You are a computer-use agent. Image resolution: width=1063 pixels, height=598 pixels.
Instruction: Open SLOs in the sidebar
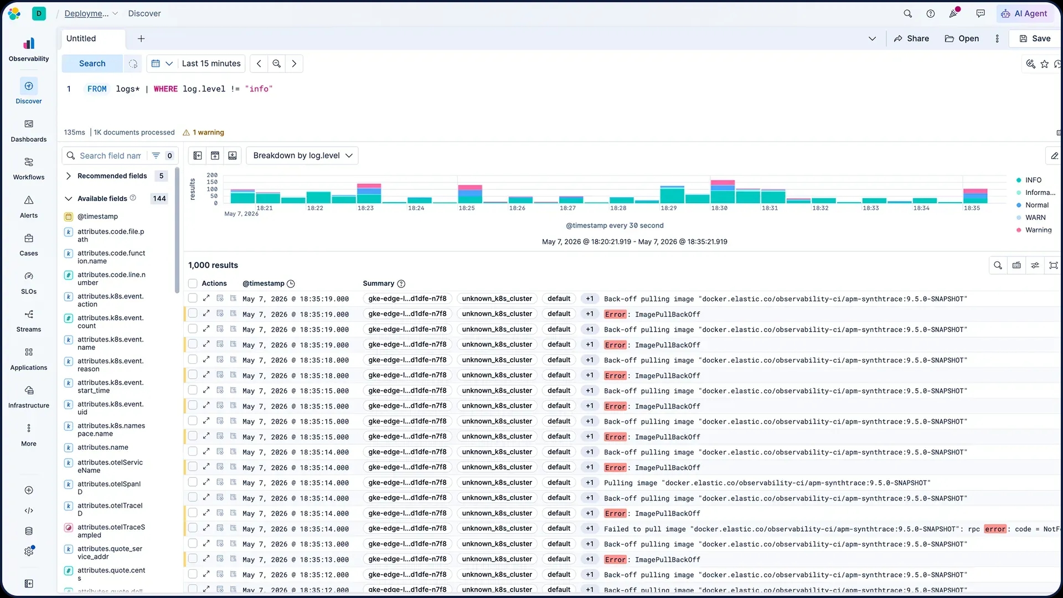pos(29,282)
